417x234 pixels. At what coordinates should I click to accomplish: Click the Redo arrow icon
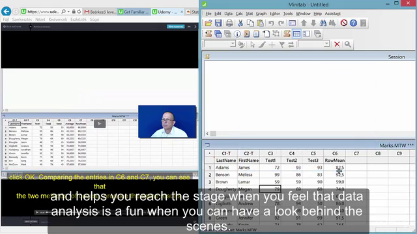281,23
